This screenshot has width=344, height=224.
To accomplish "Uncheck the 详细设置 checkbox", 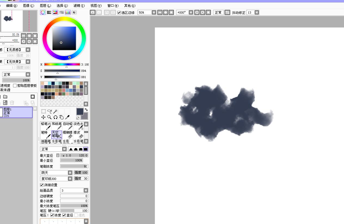I will (x=42, y=185).
